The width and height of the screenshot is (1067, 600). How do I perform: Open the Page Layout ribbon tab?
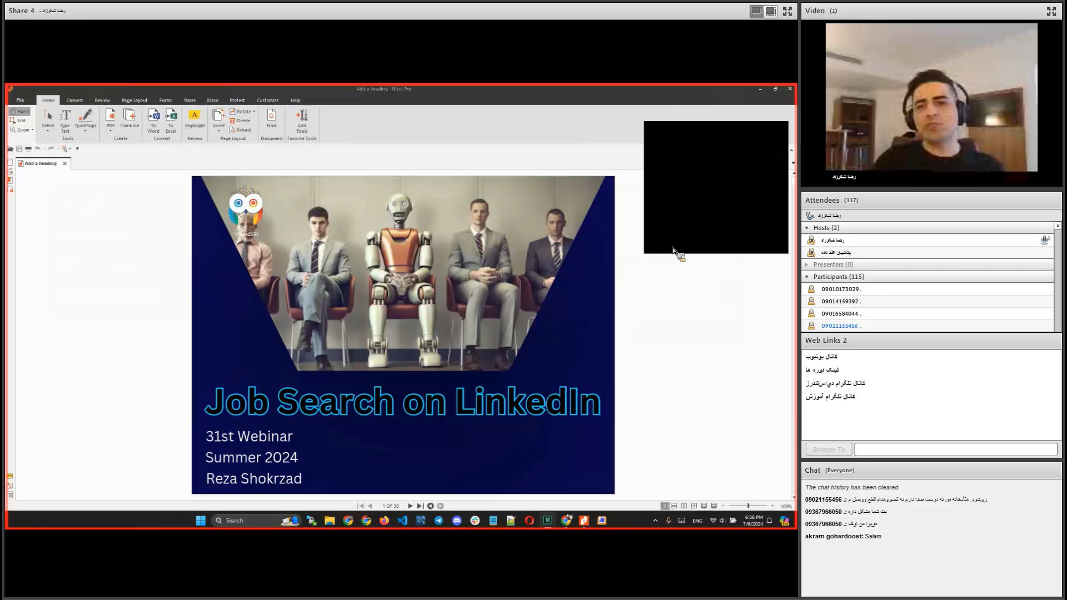pyautogui.click(x=134, y=101)
